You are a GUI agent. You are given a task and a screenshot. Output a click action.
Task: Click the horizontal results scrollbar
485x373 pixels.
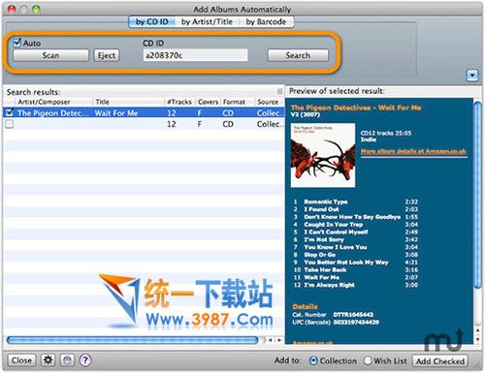[132, 340]
